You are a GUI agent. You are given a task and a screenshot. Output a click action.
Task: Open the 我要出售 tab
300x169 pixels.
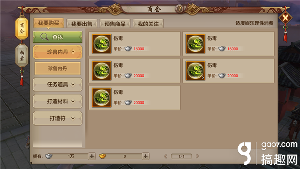tap(82, 24)
